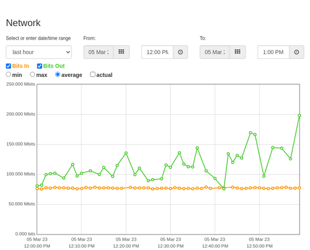Click the '12:00:00 PM' x-axis label
This screenshot has height=250, width=310.
37,246
